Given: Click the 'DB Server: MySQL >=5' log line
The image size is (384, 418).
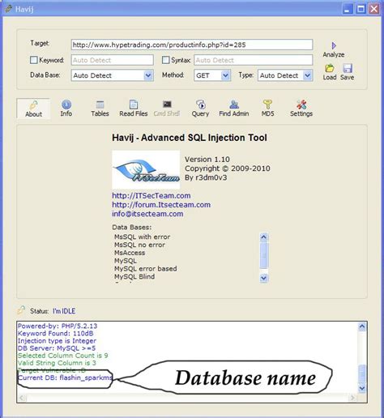Looking at the screenshot, I should (57, 348).
